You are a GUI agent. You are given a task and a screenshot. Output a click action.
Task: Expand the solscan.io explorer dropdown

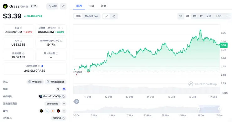(64, 104)
